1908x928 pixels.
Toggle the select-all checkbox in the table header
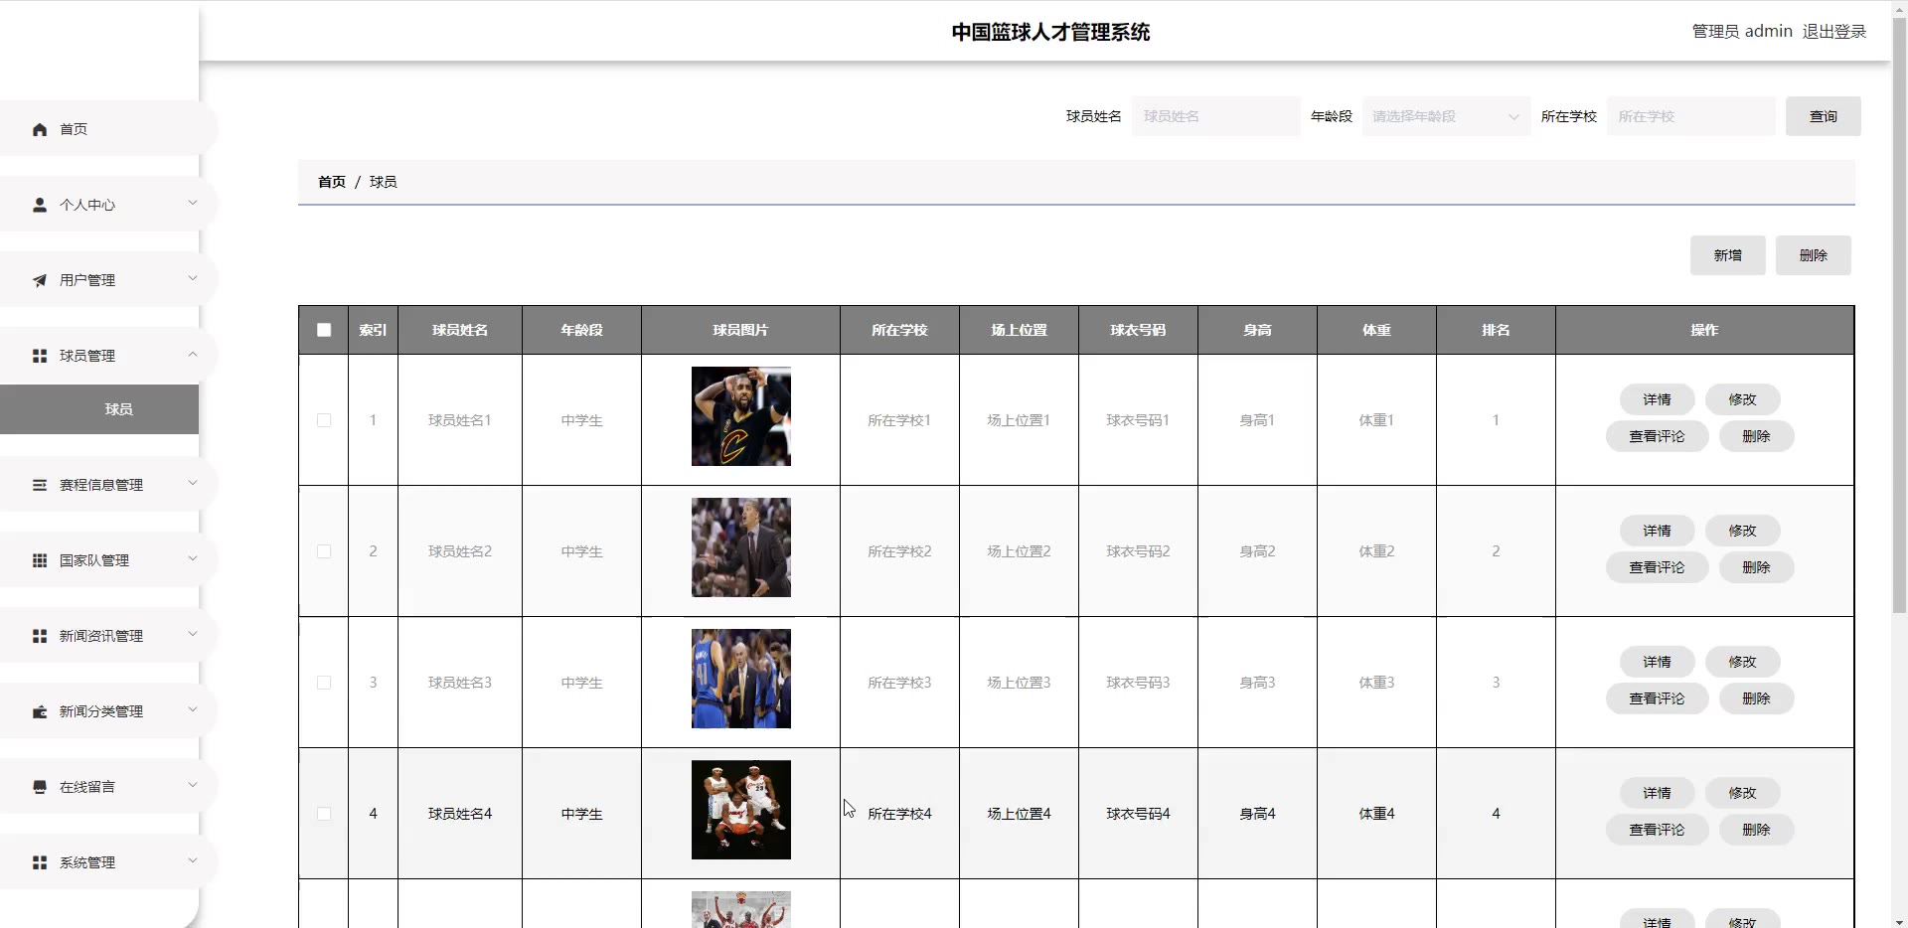coord(324,330)
